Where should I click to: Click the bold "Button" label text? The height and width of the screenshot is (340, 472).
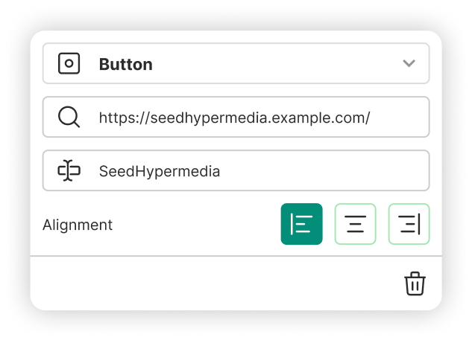(125, 65)
